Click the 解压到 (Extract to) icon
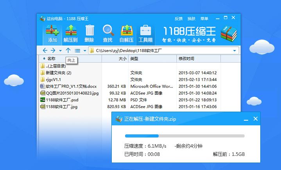Viewport: 281px width, 170px height. (x=71, y=34)
